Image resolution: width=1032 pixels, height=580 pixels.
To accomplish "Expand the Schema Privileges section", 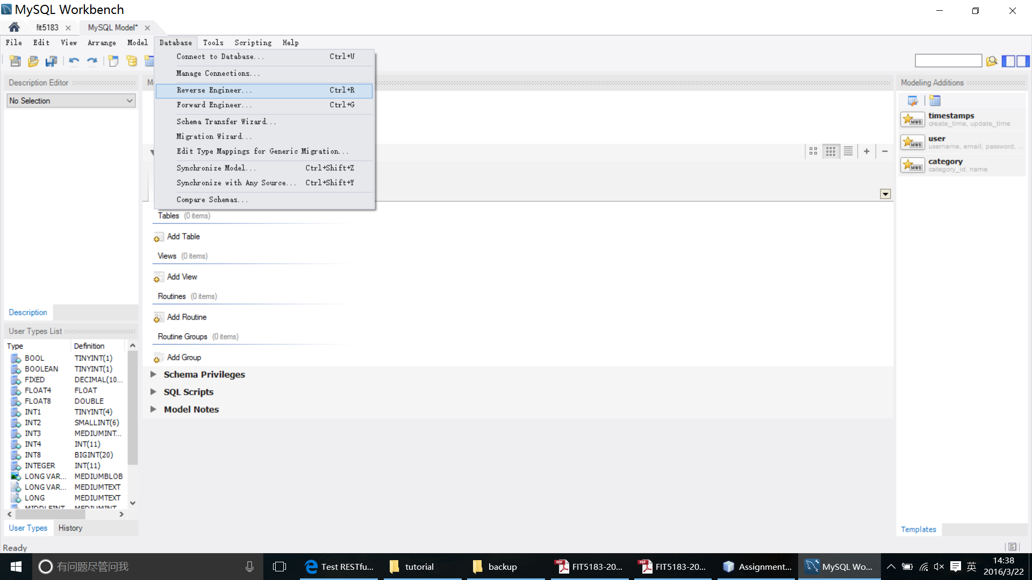I will pyautogui.click(x=153, y=374).
